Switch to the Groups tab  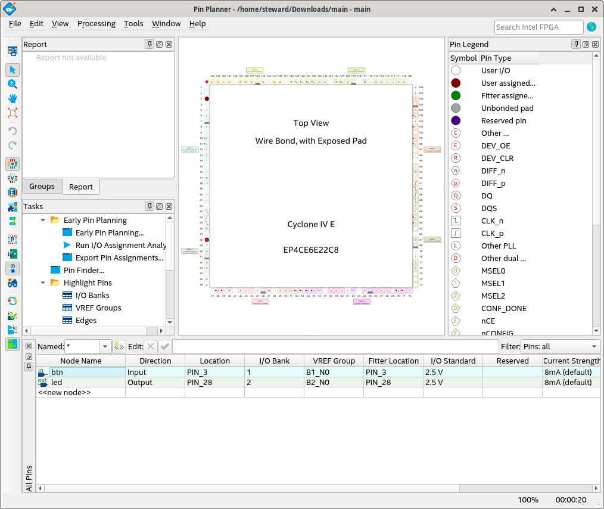[42, 187]
